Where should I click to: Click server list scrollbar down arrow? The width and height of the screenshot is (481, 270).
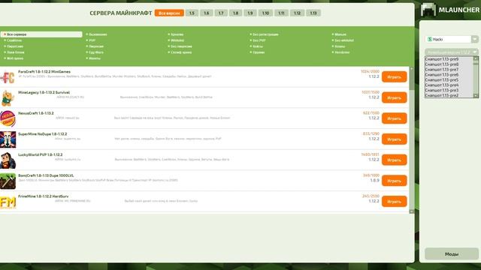(x=412, y=211)
